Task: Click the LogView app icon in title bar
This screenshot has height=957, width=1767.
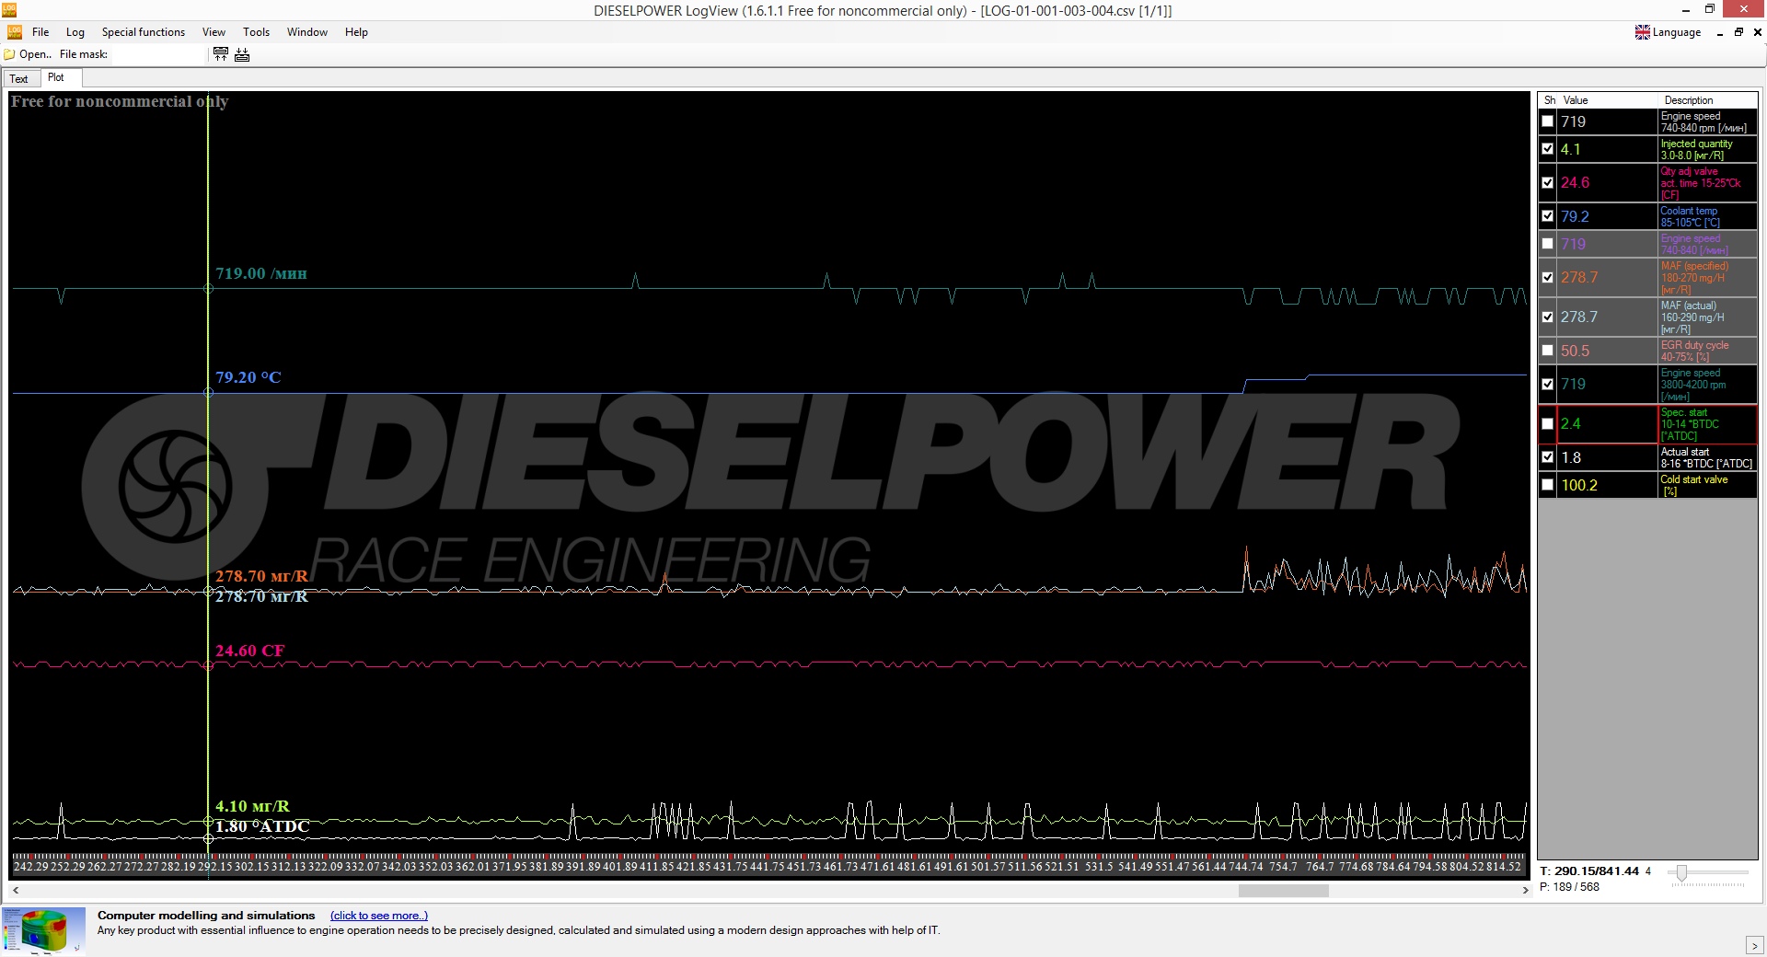Action: point(8,9)
